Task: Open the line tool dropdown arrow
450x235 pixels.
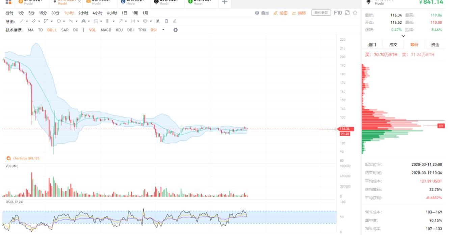Action: [27, 21]
